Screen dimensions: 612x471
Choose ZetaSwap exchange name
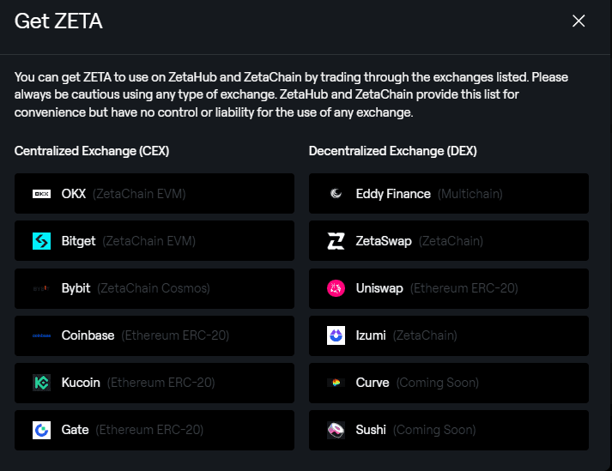pyautogui.click(x=384, y=241)
